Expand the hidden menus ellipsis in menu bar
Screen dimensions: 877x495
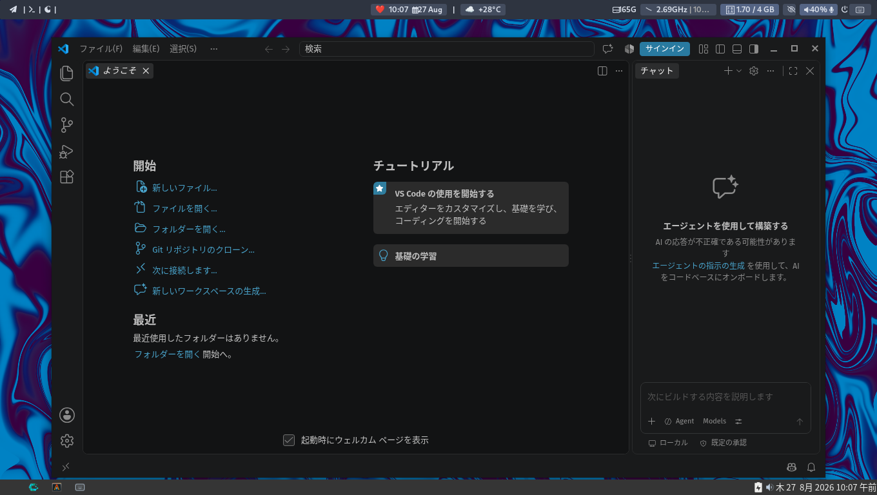tap(214, 49)
